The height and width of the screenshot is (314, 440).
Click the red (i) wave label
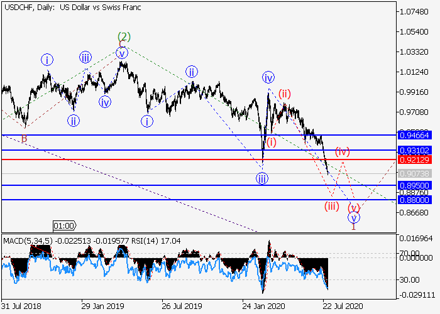271,142
